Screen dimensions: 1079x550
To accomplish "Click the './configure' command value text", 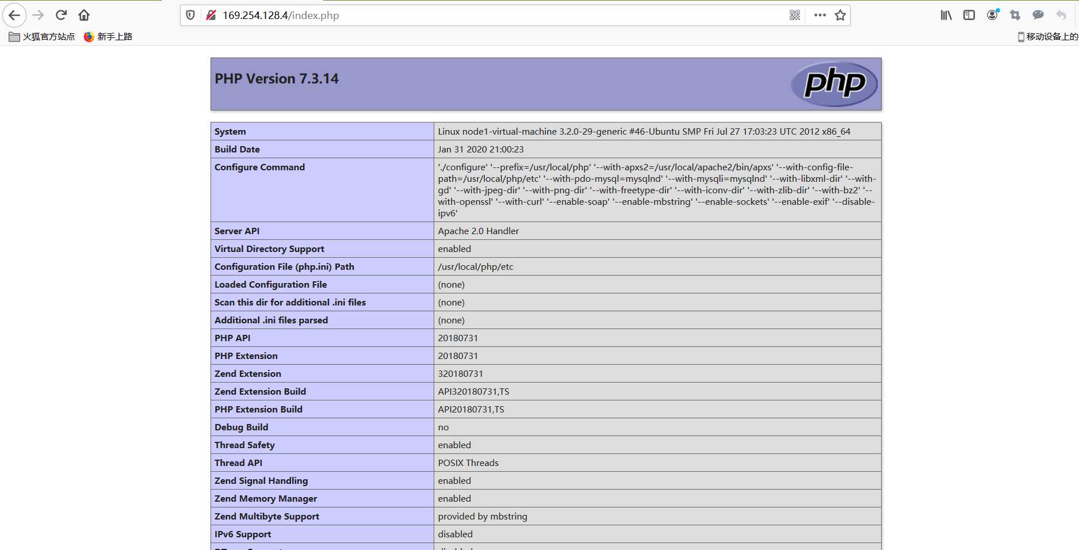I will point(657,190).
